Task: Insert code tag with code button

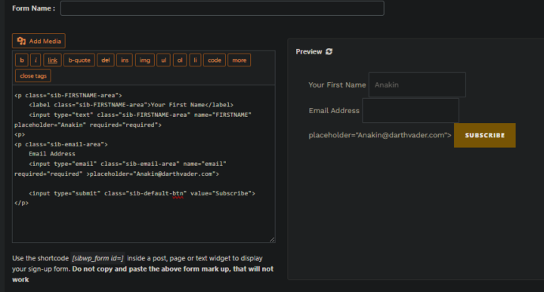Action: tap(215, 60)
